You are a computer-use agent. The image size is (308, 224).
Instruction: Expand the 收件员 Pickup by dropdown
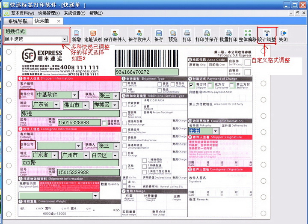(216, 131)
